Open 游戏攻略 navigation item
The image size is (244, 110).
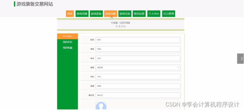coord(111,14)
